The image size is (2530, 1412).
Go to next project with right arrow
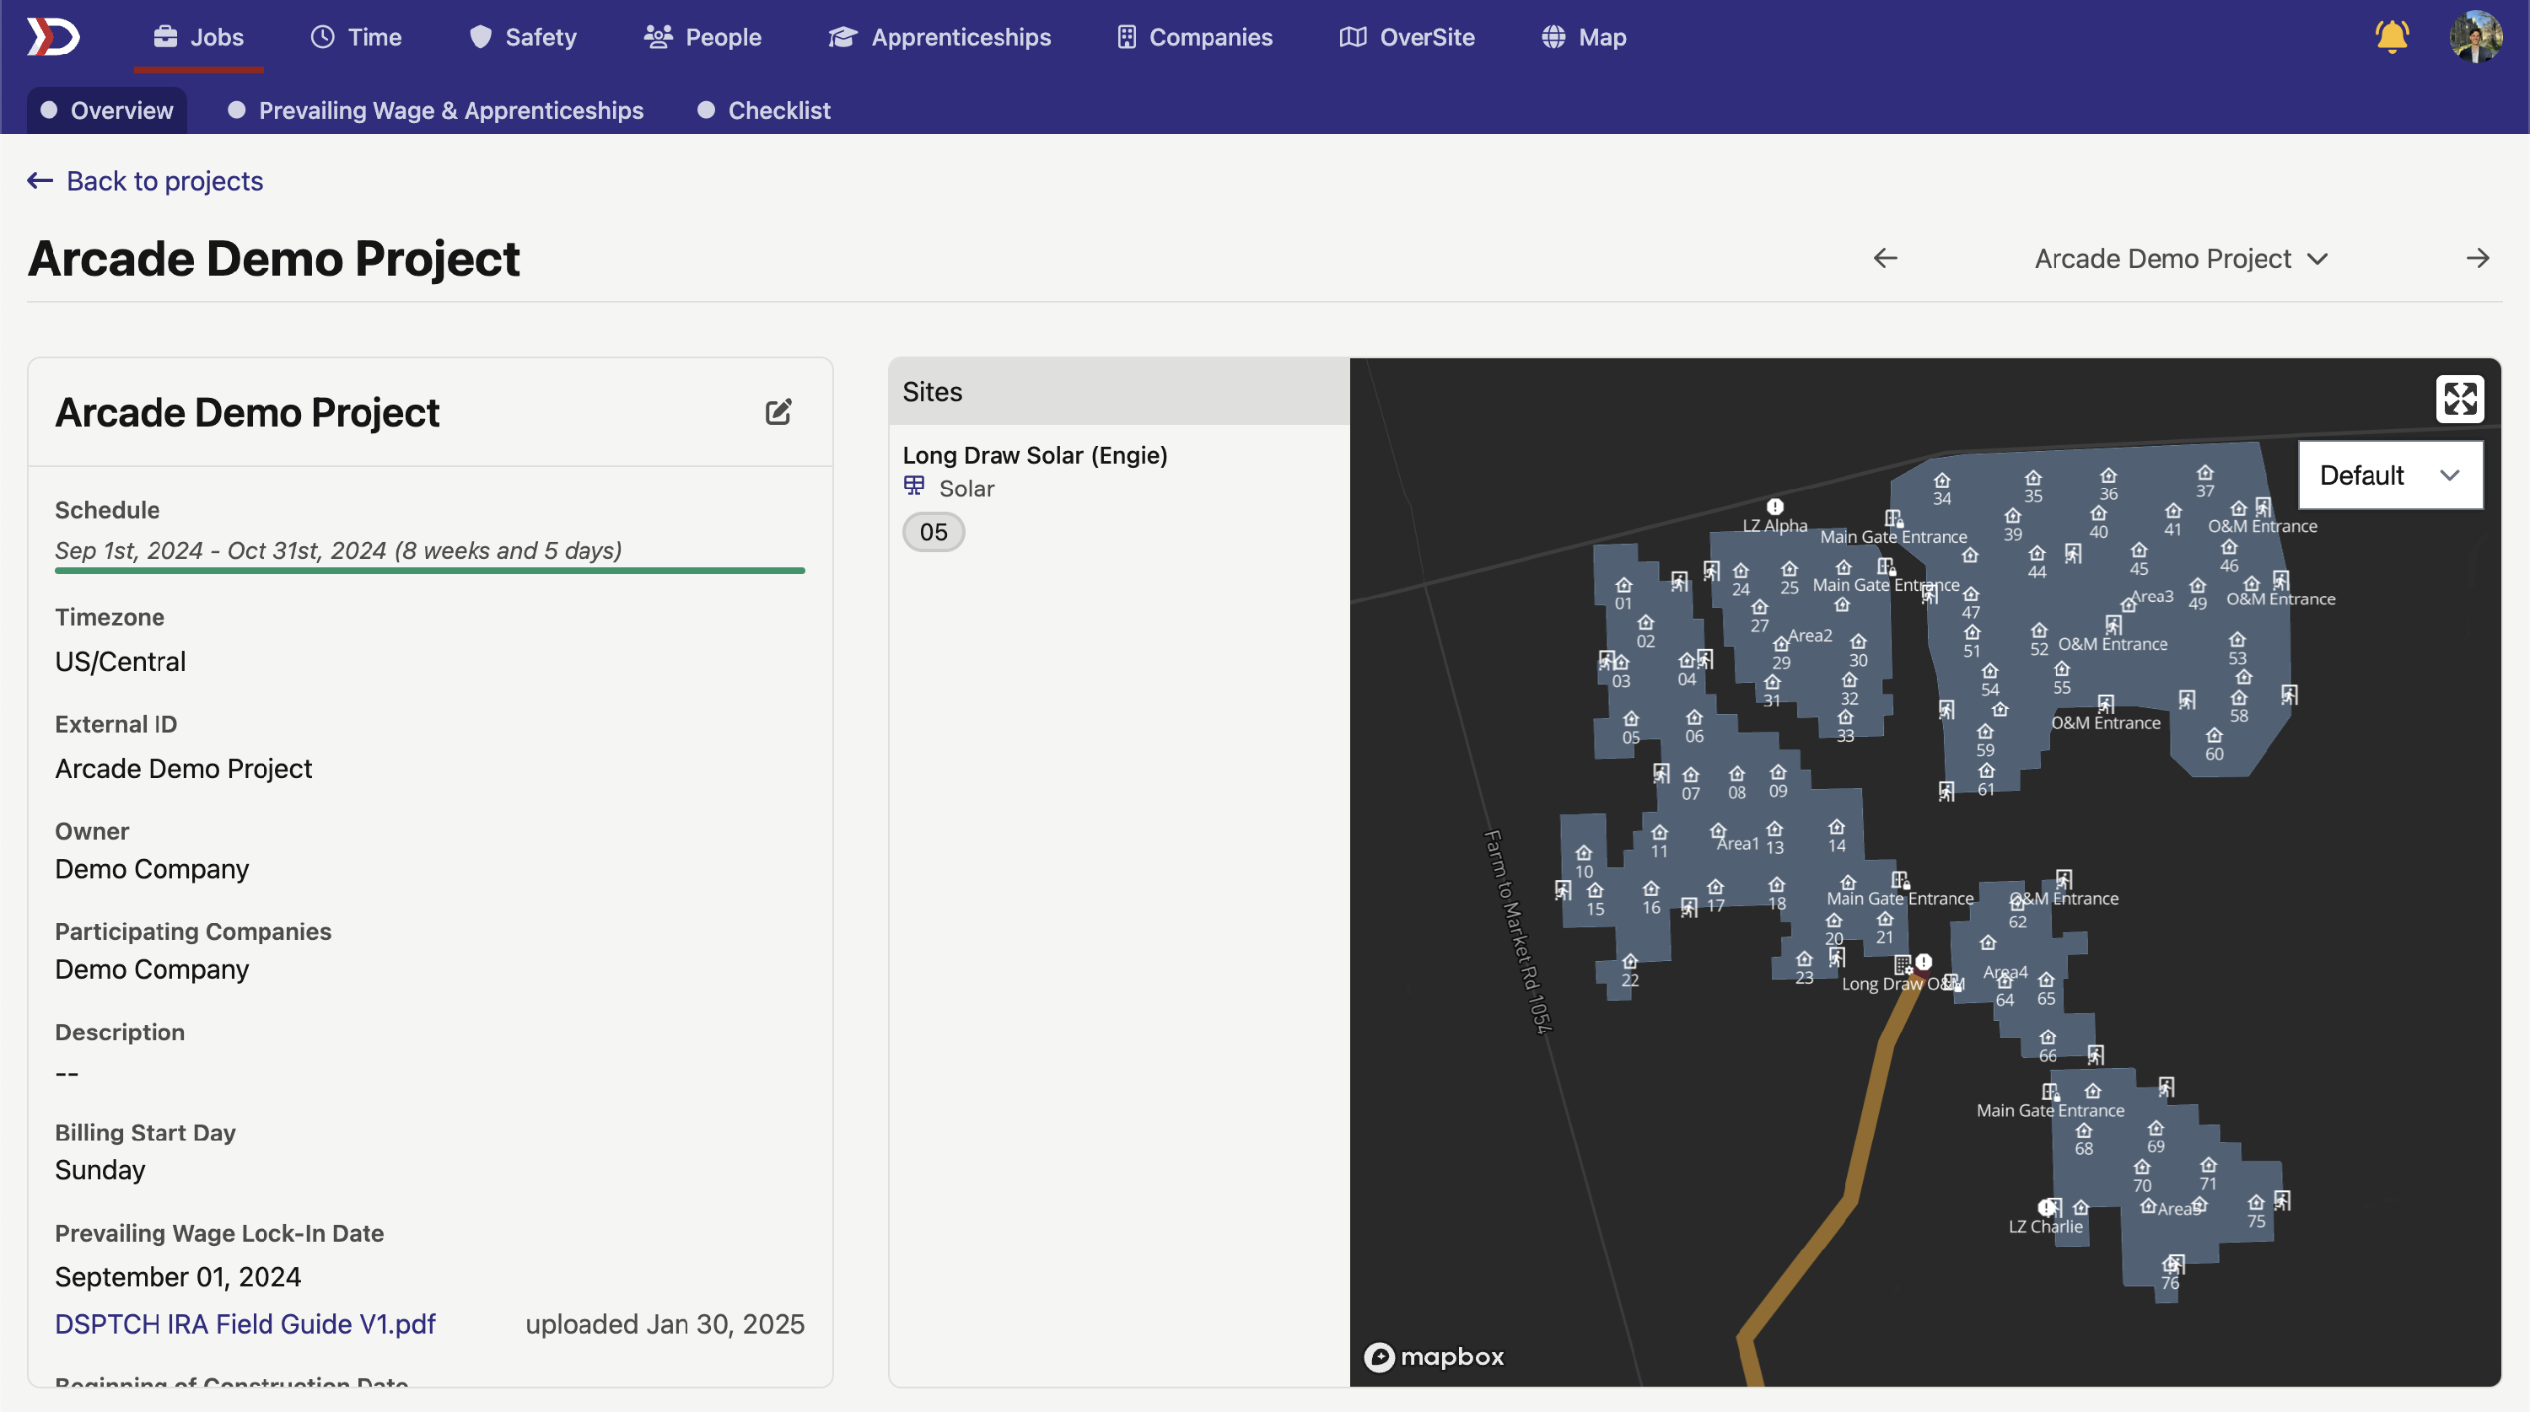2477,258
